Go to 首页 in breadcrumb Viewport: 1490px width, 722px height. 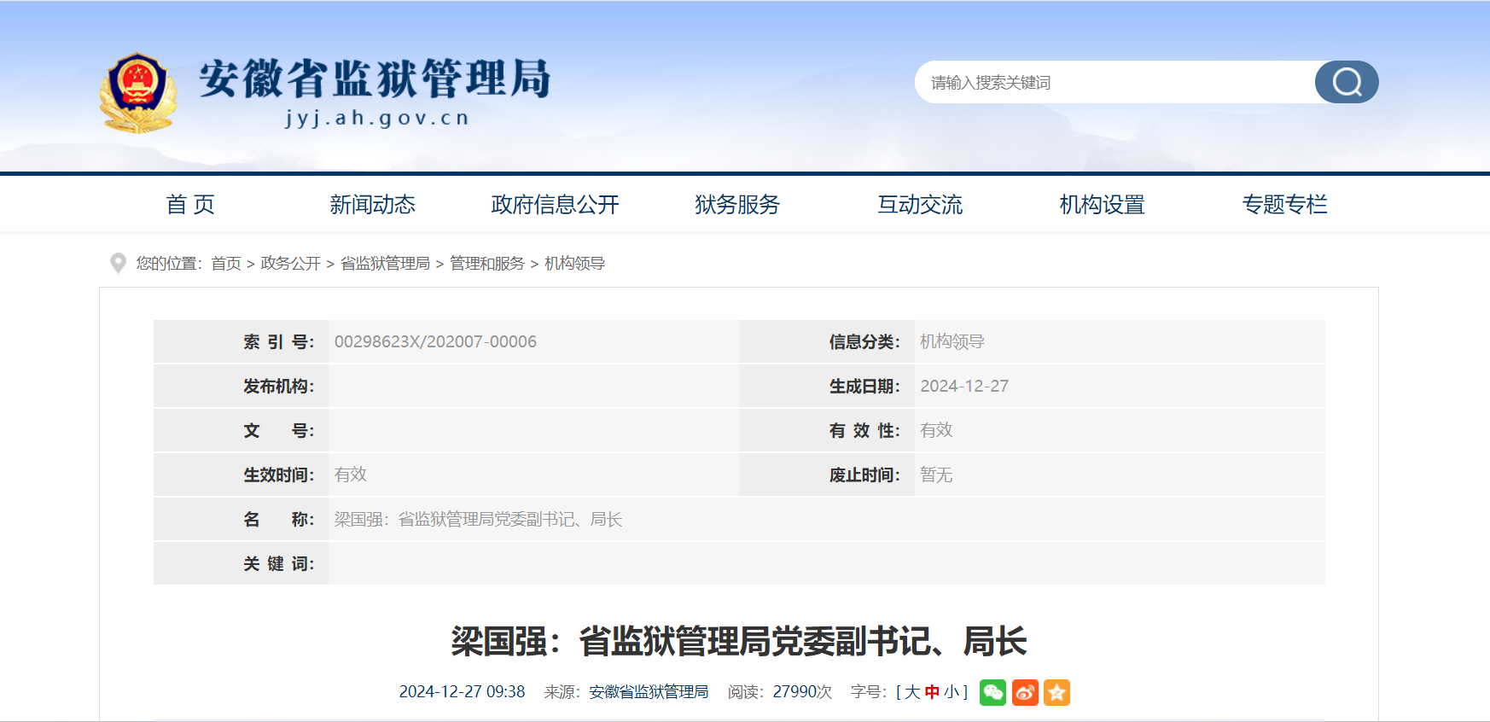(x=226, y=264)
